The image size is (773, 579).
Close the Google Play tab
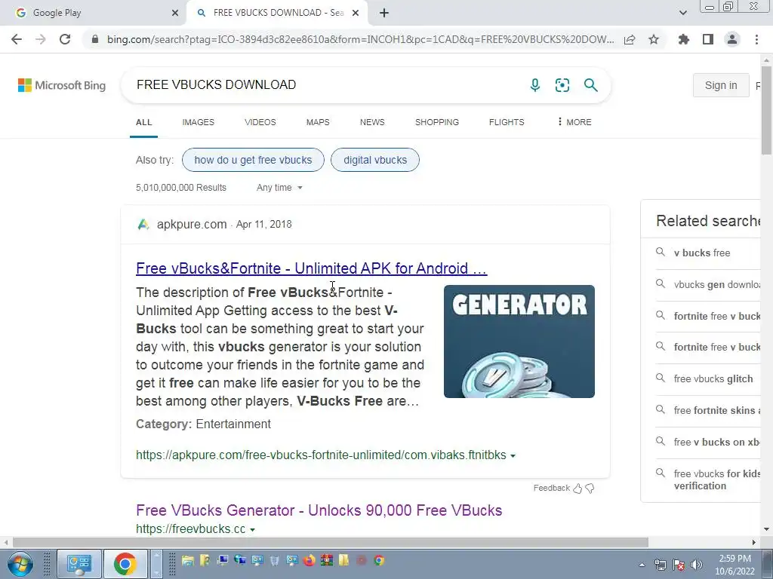[x=175, y=13]
